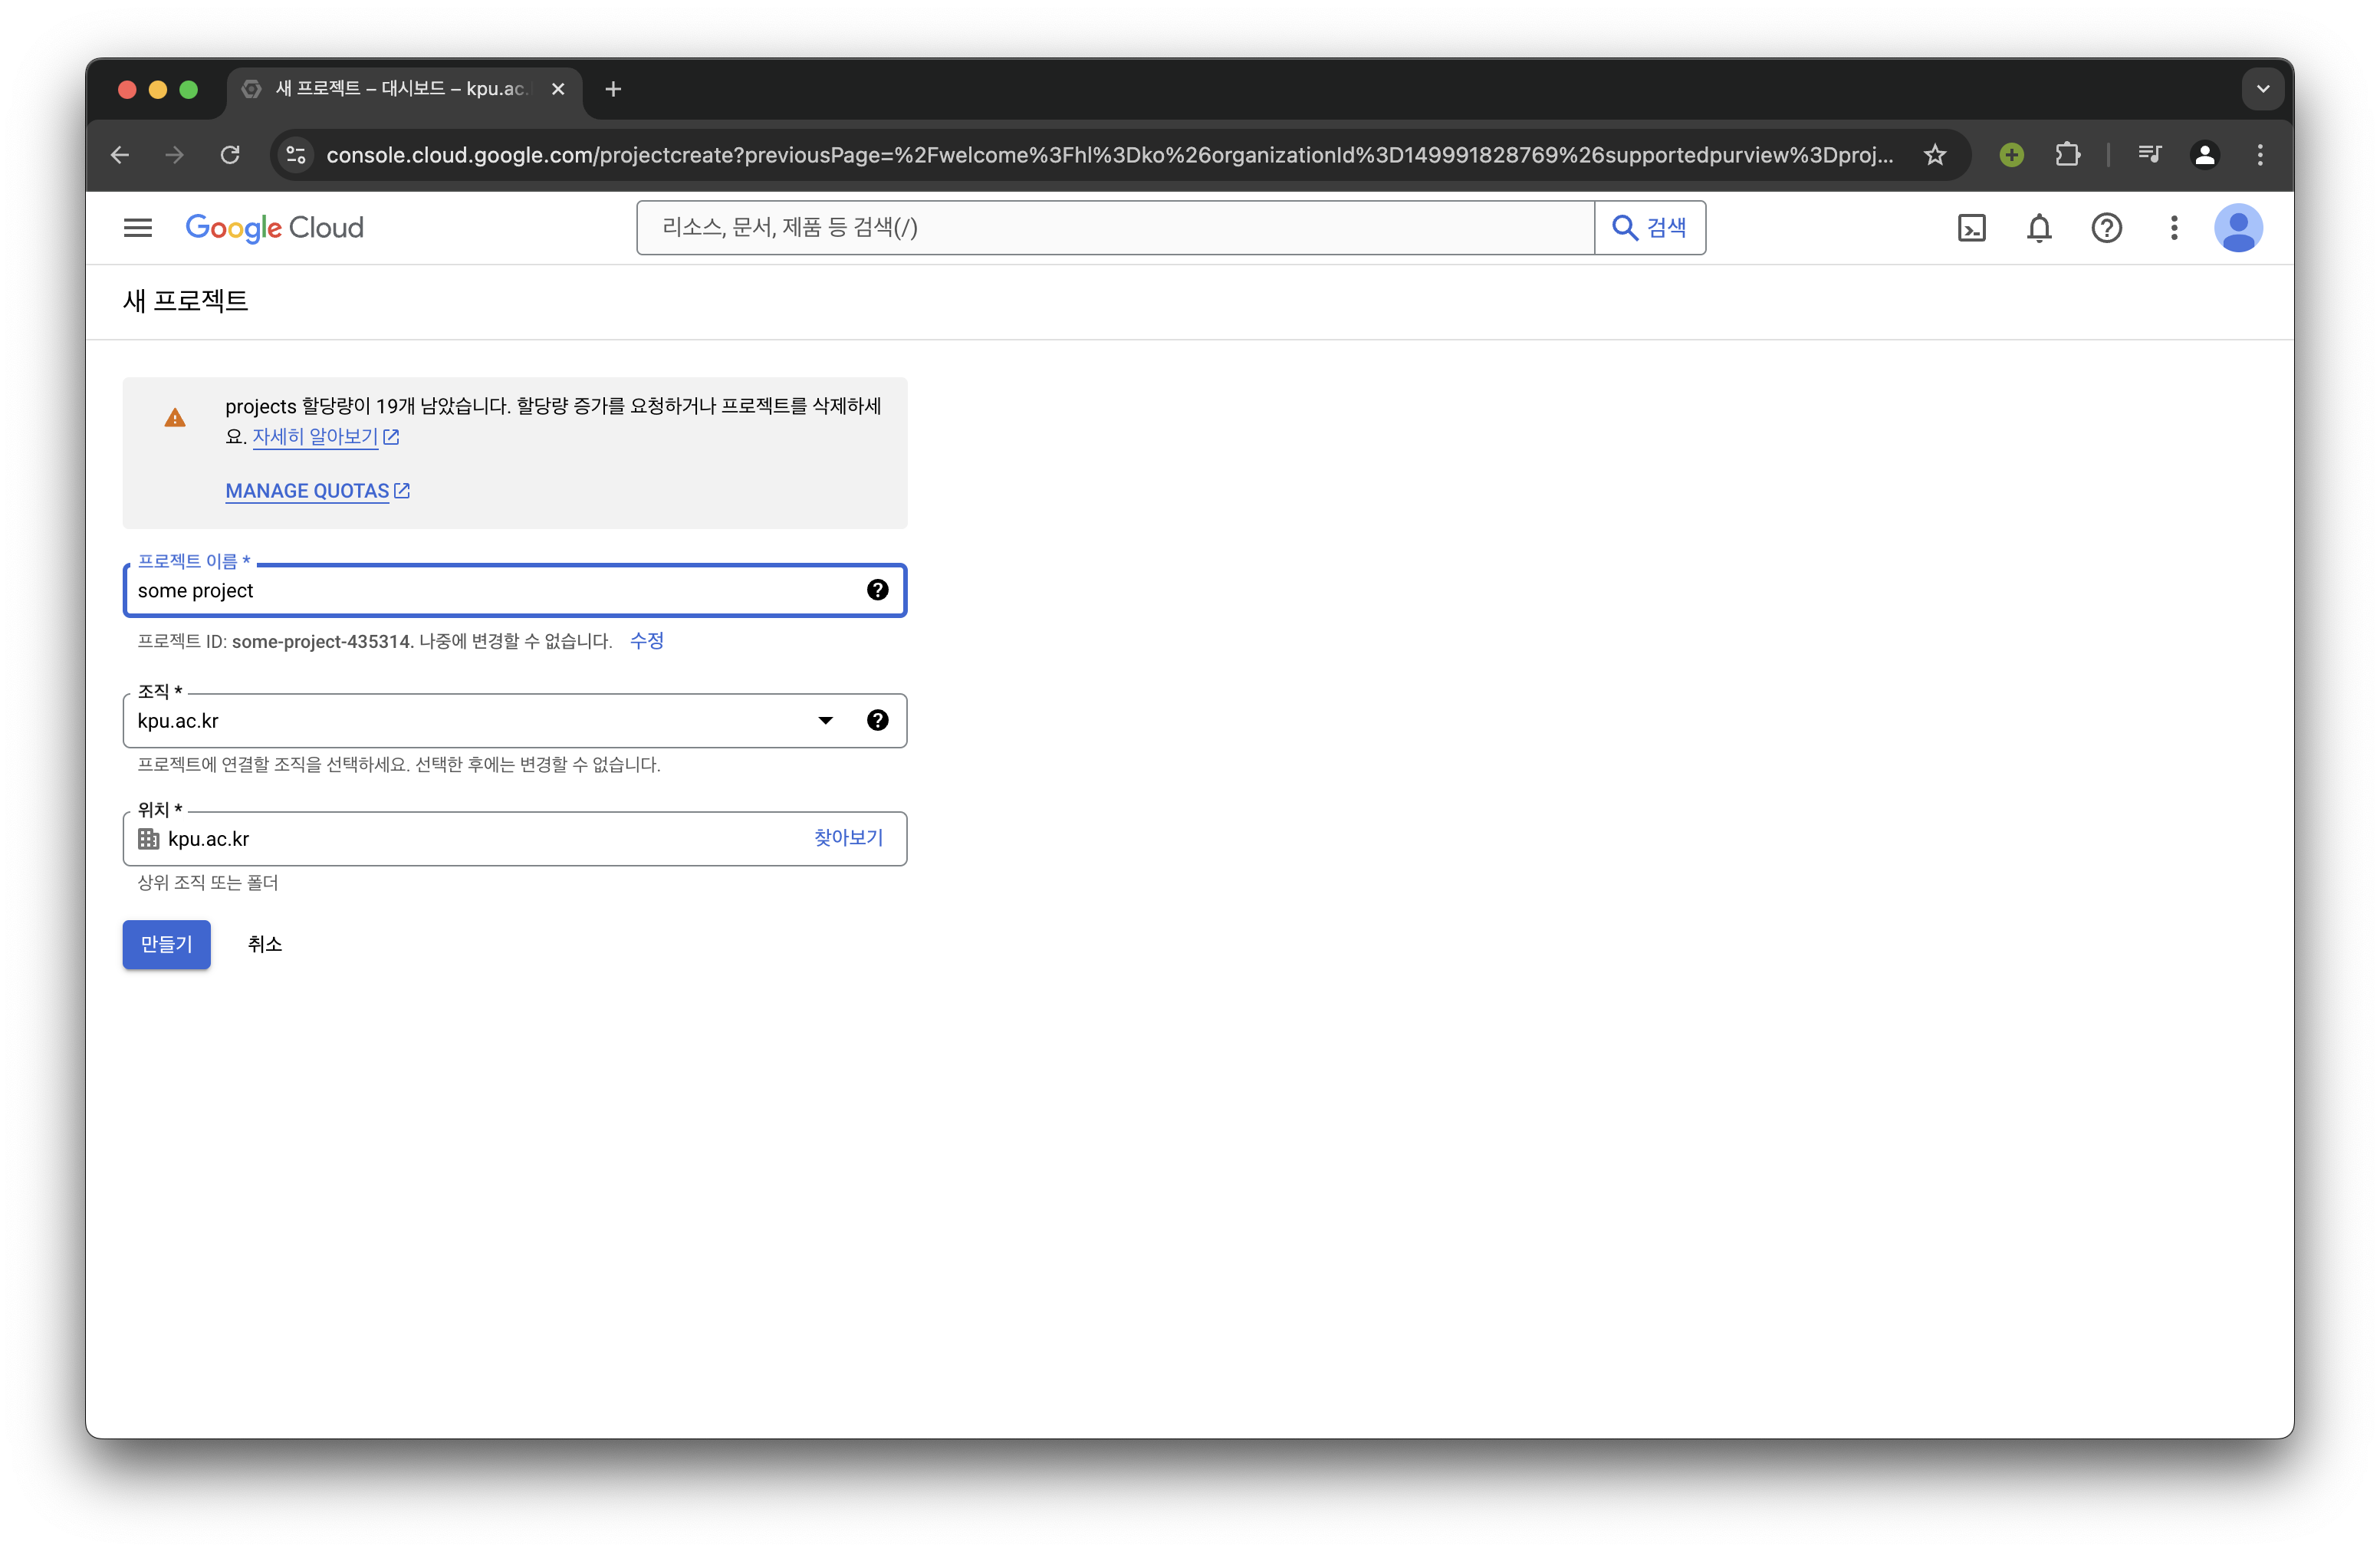Open the three-dot settings menu in Cloud header
Screen dimensions: 2380x1552
tap(2174, 228)
